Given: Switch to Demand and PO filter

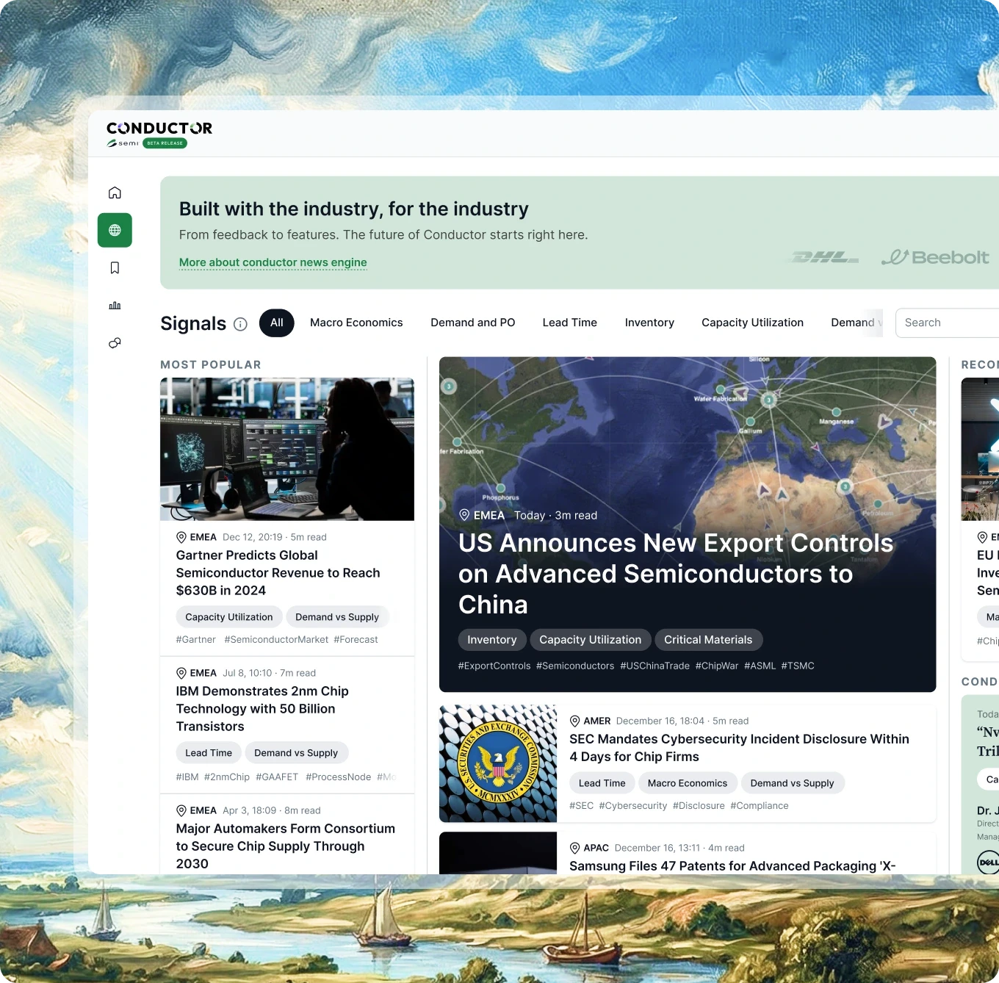Looking at the screenshot, I should tap(473, 323).
